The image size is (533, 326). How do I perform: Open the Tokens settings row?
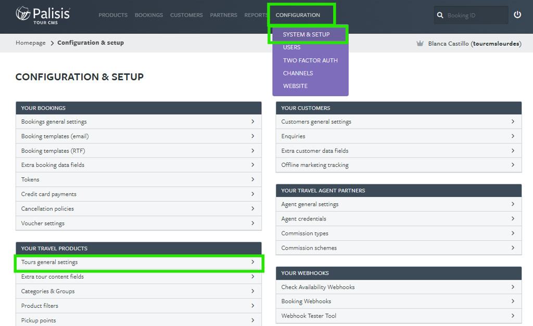point(138,179)
